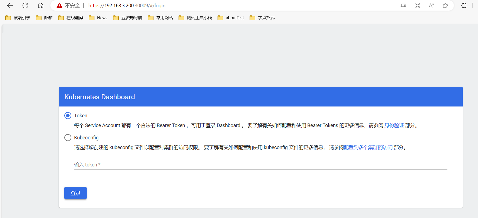The height and width of the screenshot is (218, 478).
Task: Open the 配置到多个集群的访问 link
Action: point(368,147)
